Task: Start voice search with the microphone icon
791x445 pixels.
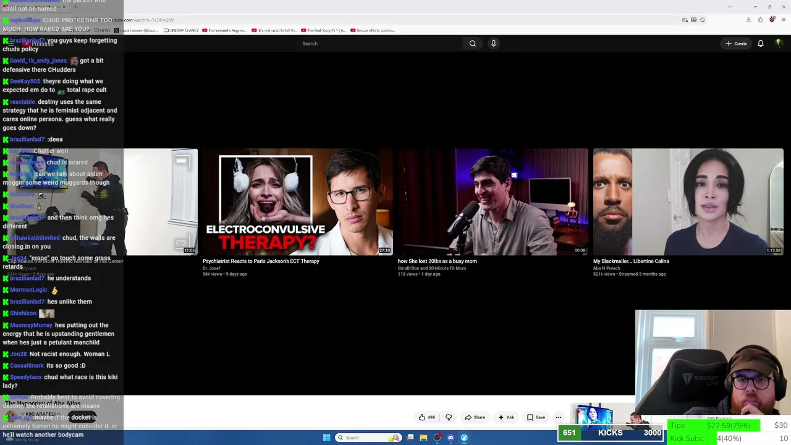Action: pos(493,43)
